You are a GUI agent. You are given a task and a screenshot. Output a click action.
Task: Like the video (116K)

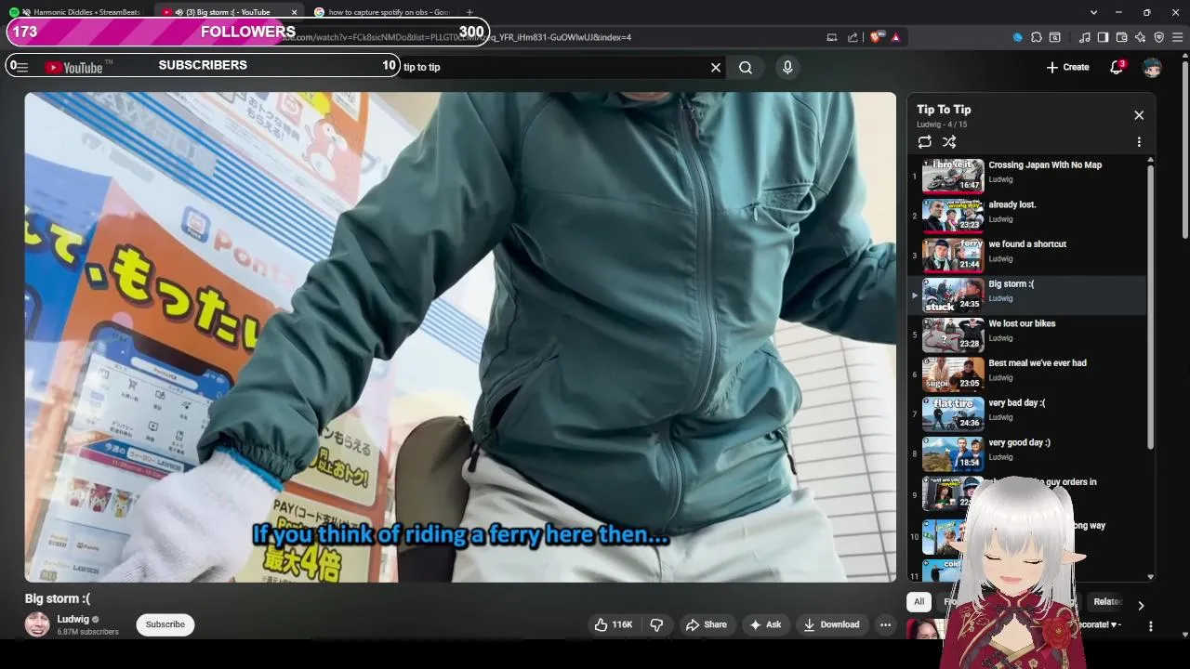613,624
